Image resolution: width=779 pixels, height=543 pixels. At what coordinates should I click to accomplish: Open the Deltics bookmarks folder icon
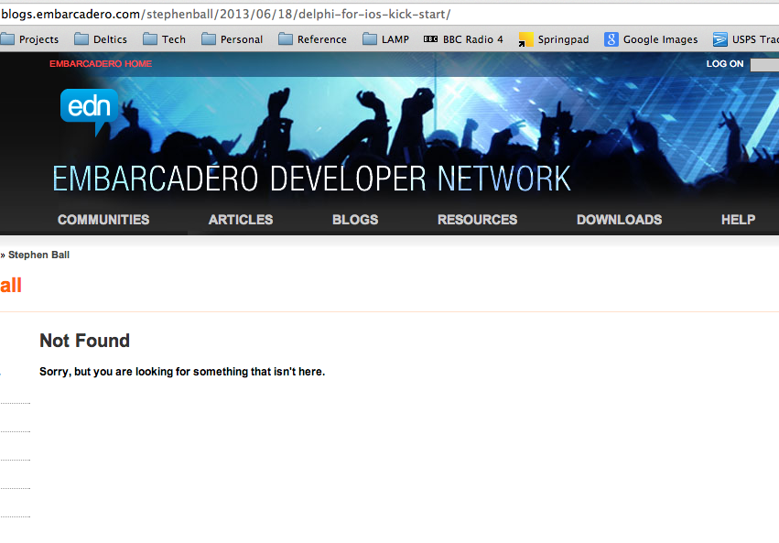point(81,38)
